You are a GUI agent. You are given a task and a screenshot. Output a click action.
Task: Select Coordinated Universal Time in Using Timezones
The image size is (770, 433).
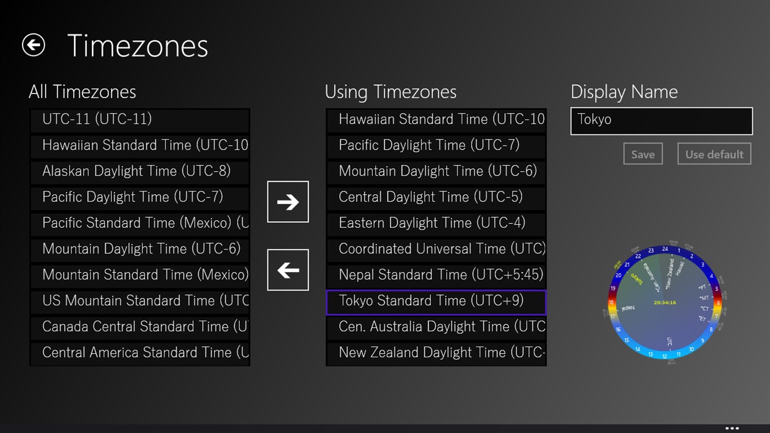(x=435, y=249)
